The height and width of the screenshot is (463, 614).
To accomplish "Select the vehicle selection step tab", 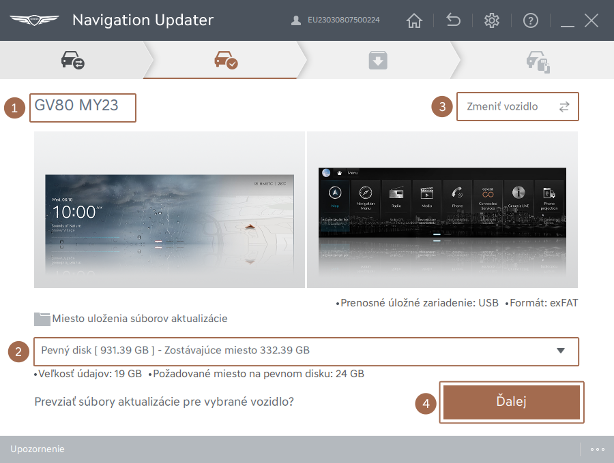I will (x=72, y=60).
